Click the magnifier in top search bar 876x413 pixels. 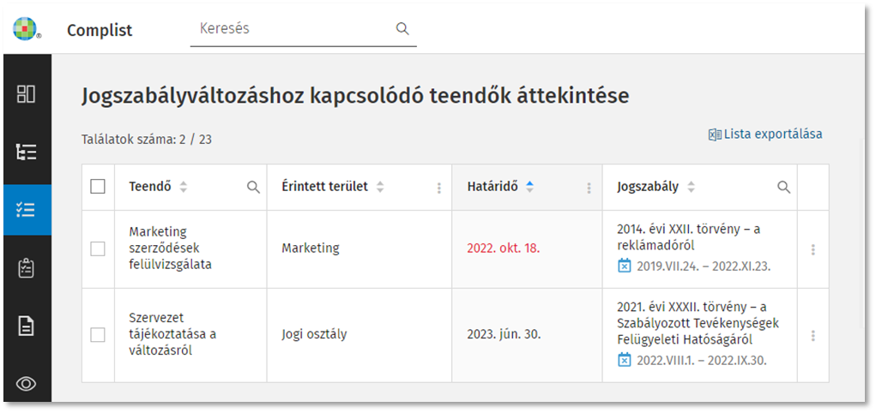402,29
